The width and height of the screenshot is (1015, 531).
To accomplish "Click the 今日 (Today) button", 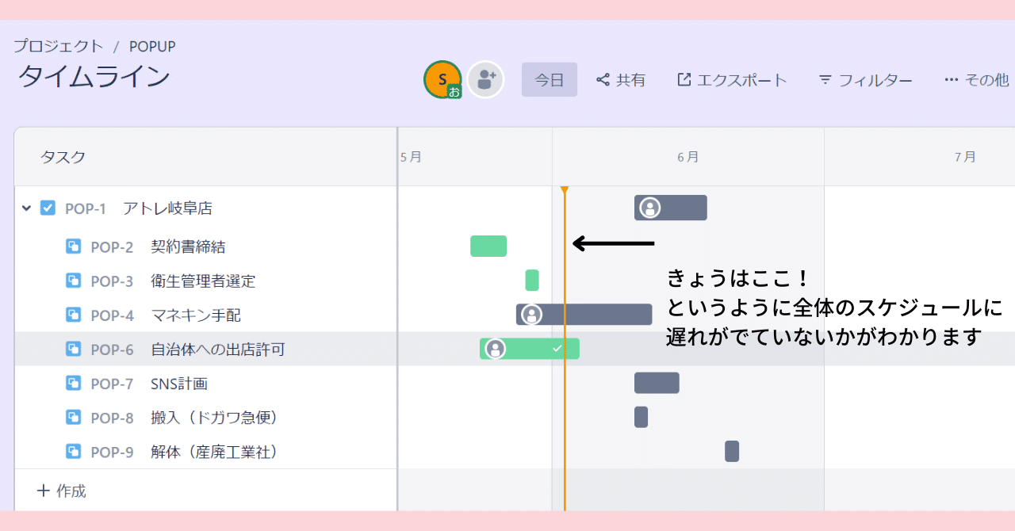I will click(549, 79).
